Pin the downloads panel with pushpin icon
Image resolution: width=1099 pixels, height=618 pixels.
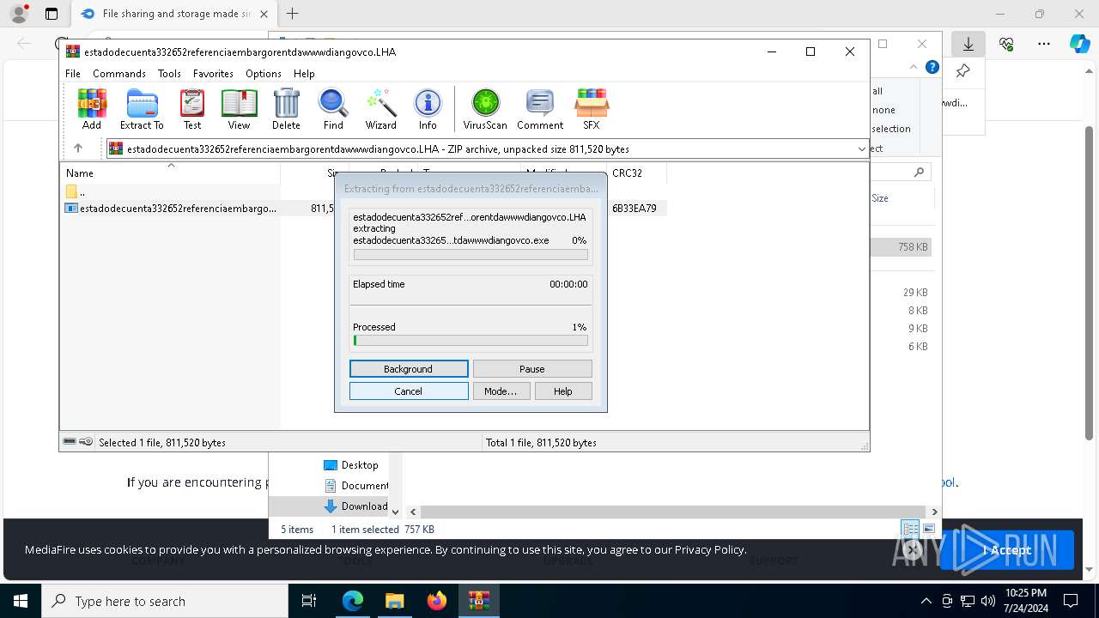pos(963,71)
